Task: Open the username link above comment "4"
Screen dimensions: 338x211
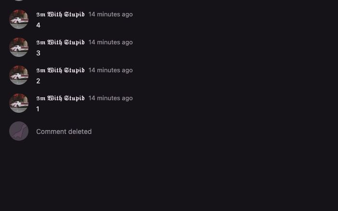Action: 60,14
